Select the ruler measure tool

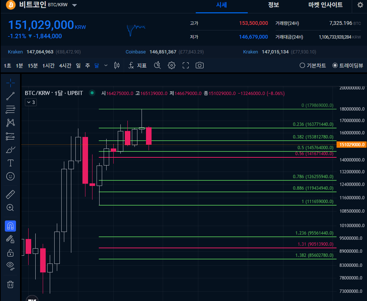(x=10, y=194)
